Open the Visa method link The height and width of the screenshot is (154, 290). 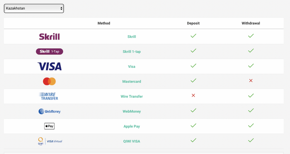pyautogui.click(x=132, y=66)
